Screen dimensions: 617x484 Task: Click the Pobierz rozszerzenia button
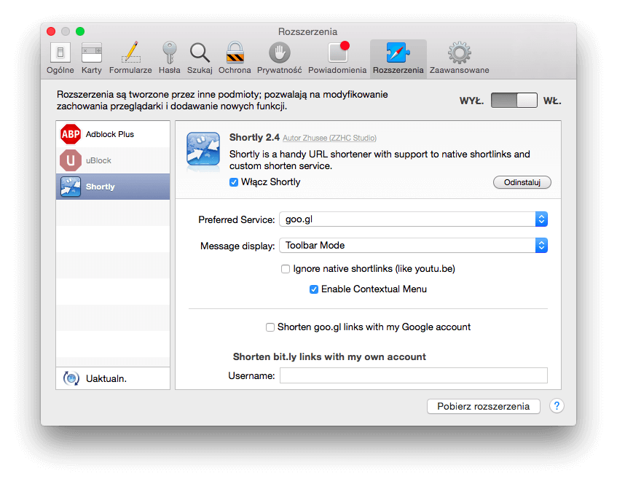483,407
